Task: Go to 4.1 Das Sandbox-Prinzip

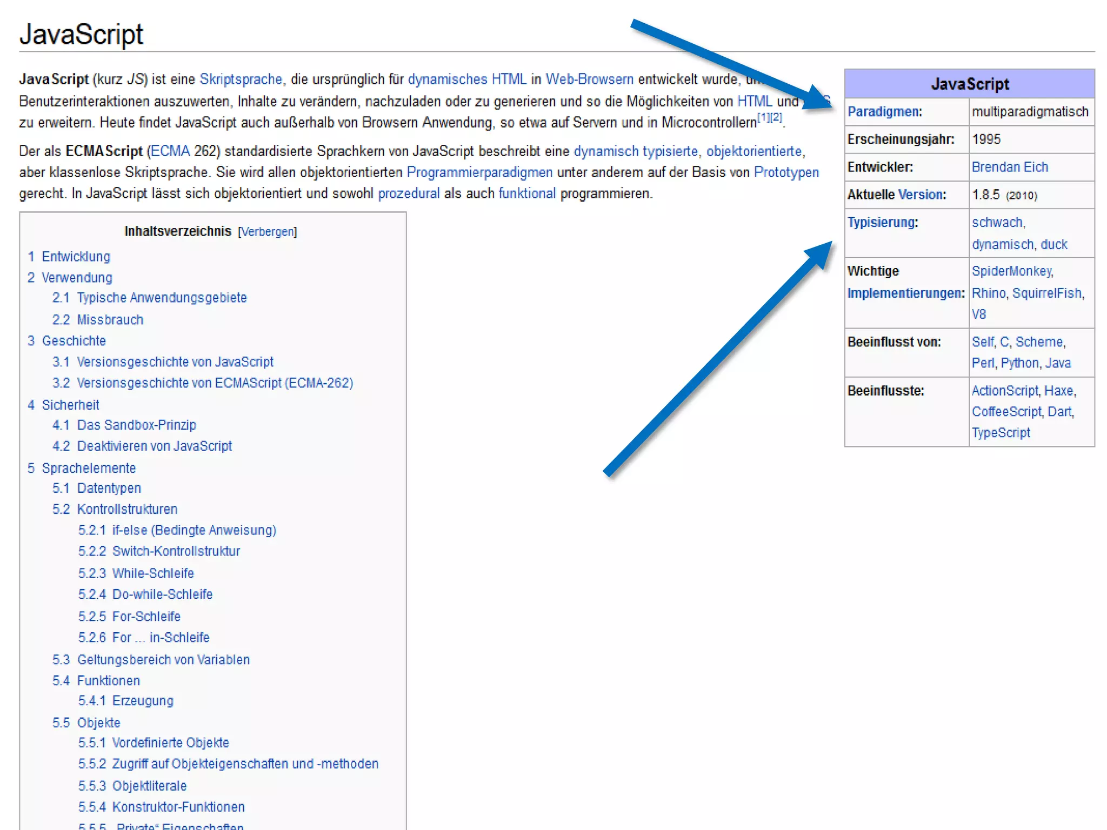Action: pos(136,425)
